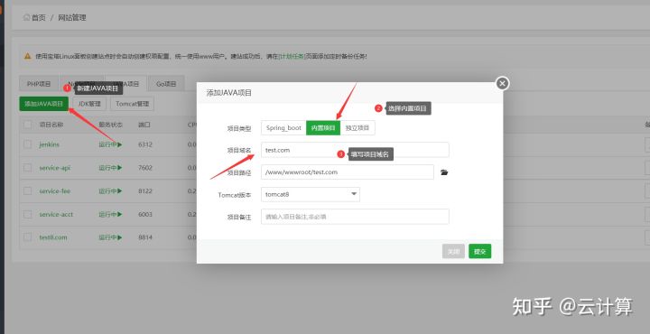Click port value 8122
Image resolution: width=650 pixels, height=334 pixels.
tap(145, 191)
